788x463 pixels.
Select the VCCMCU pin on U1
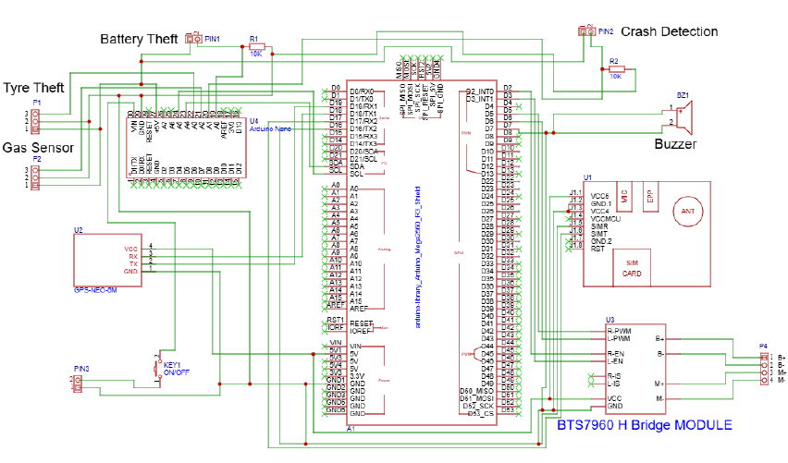tap(606, 219)
